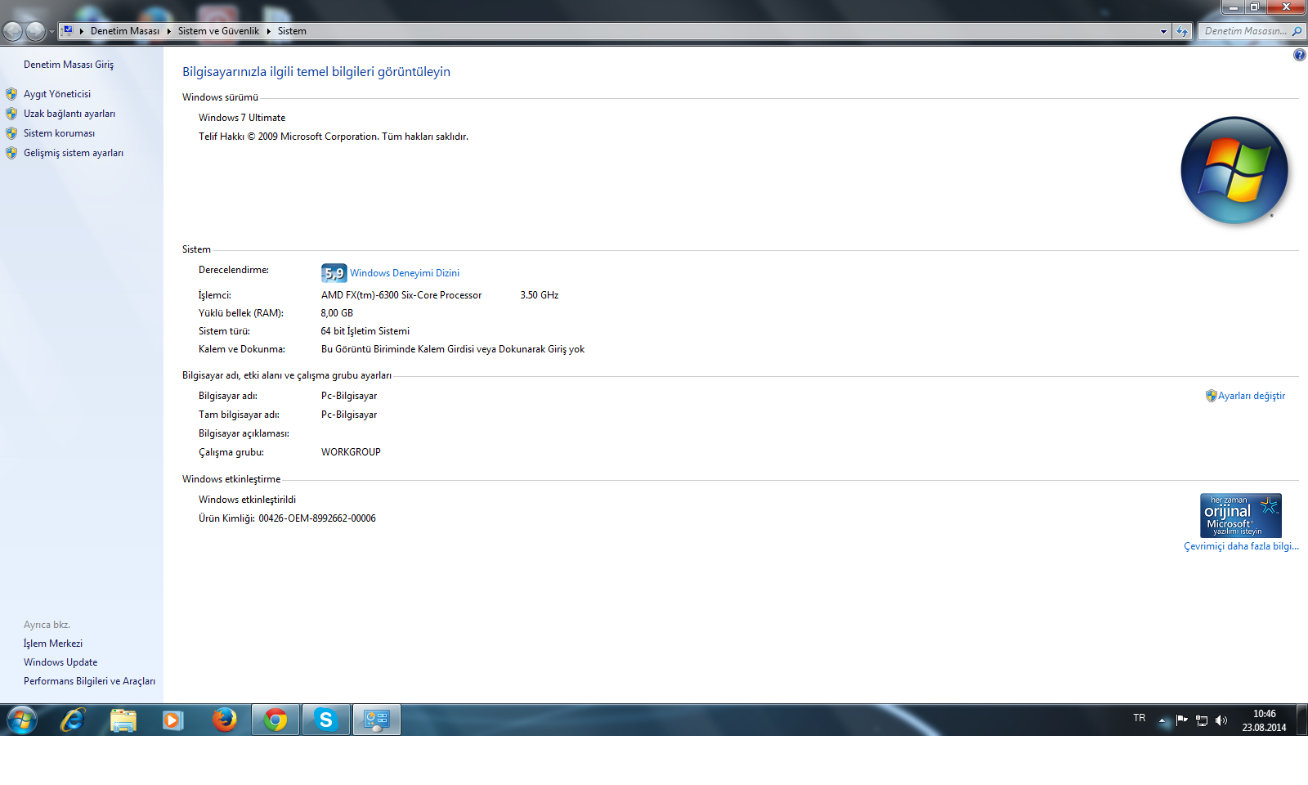The height and width of the screenshot is (785, 1308).
Task: Focus the Denetim Masasın... search field
Action: (x=1244, y=31)
